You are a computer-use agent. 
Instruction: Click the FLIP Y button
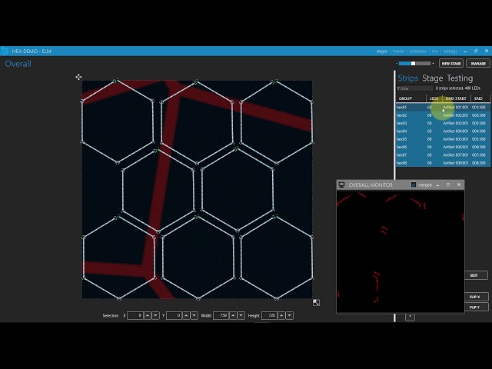click(476, 307)
